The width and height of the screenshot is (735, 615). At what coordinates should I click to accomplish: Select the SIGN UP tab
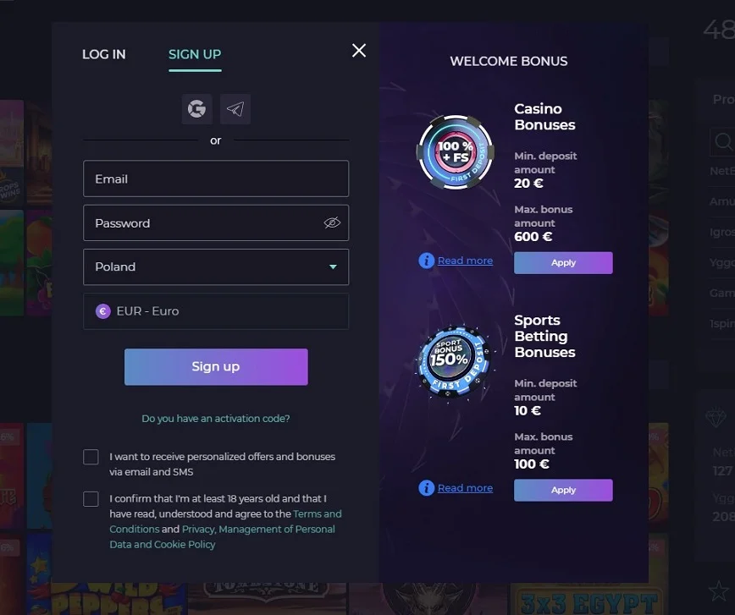pyautogui.click(x=195, y=55)
